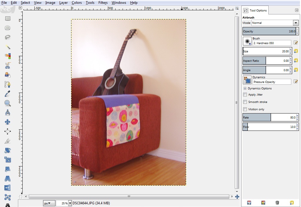The width and height of the screenshot is (301, 207).
Task: Reset brush size to native size
Action: pyautogui.click(x=296, y=51)
